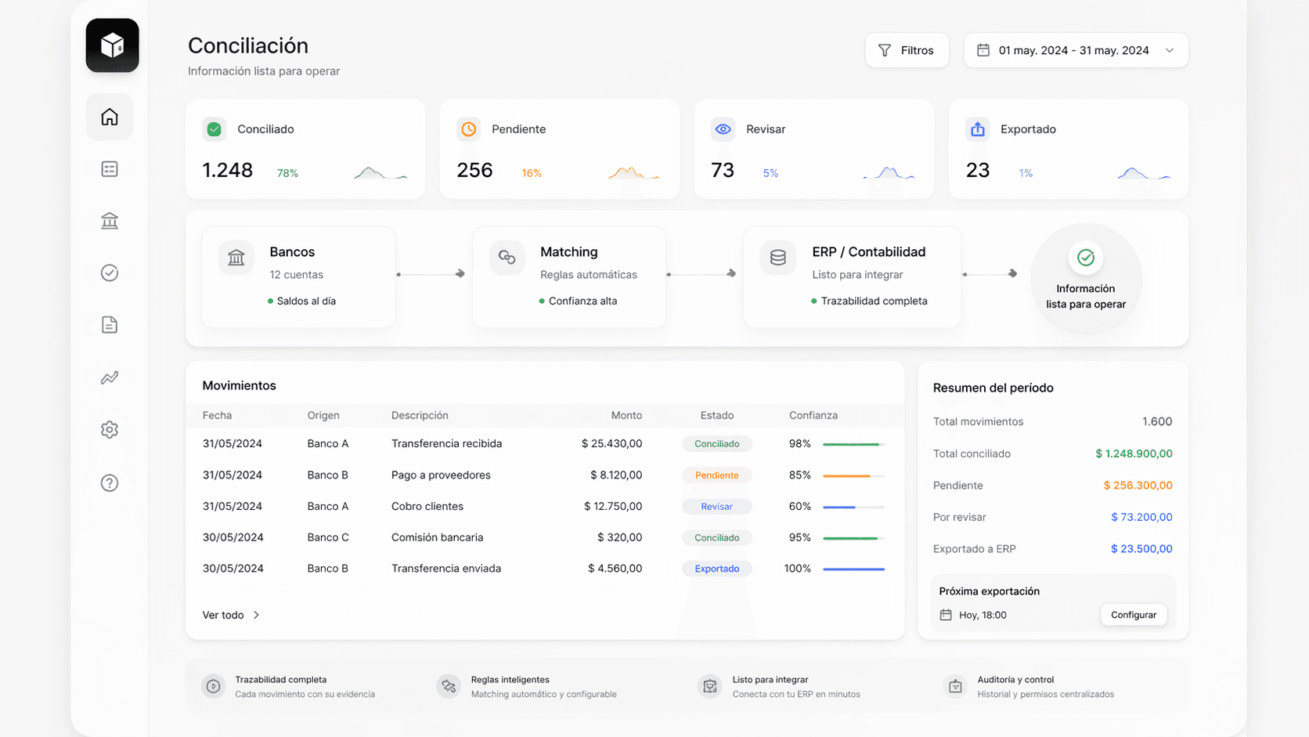Image resolution: width=1309 pixels, height=737 pixels.
Task: Click the Exportado upload icon
Action: [977, 129]
